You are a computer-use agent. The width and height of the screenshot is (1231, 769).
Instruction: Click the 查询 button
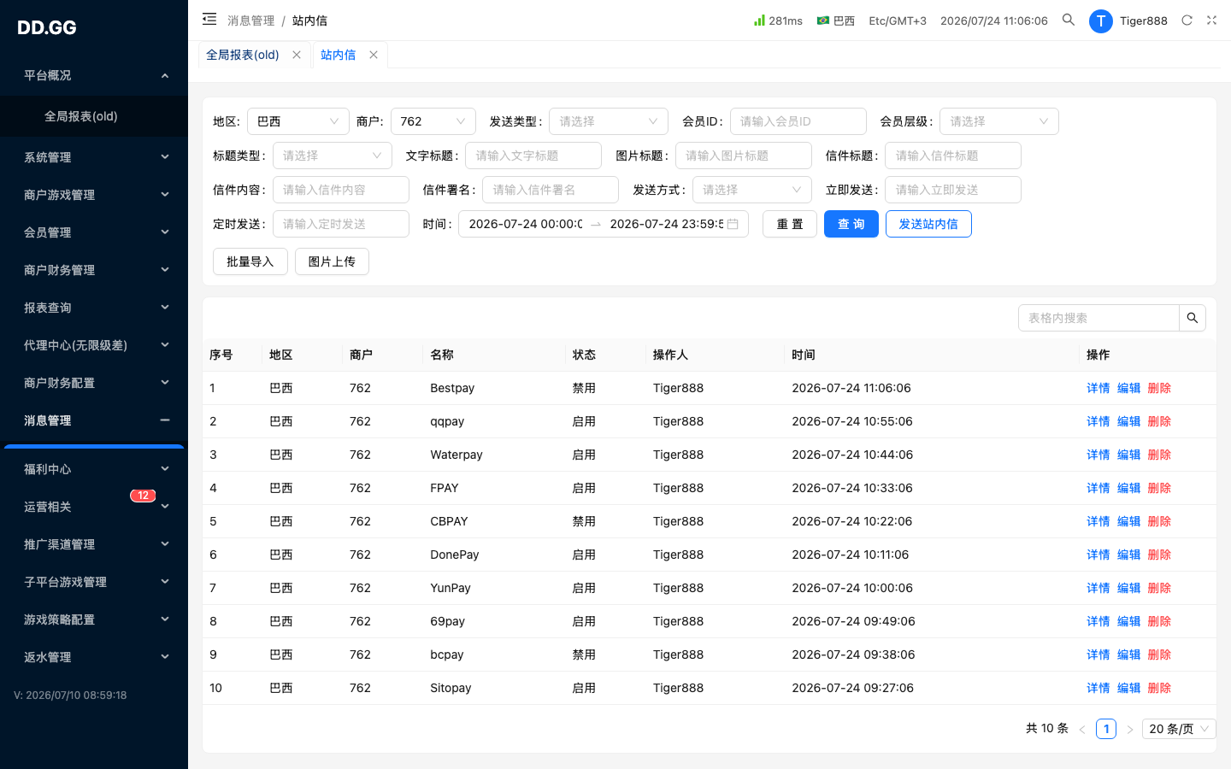coord(851,224)
